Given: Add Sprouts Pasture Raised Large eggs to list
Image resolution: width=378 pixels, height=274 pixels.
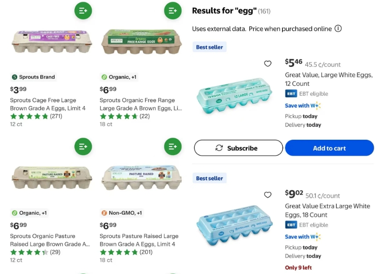Looking at the screenshot, I should point(172,146).
